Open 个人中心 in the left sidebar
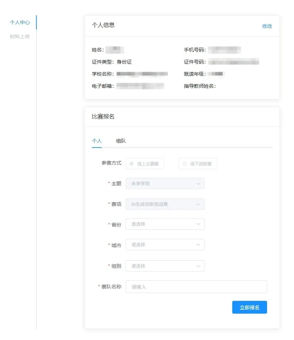Image resolution: width=294 pixels, height=340 pixels. [x=20, y=23]
